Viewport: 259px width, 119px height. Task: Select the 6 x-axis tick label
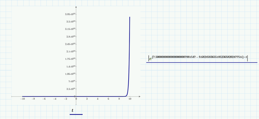[108, 99]
